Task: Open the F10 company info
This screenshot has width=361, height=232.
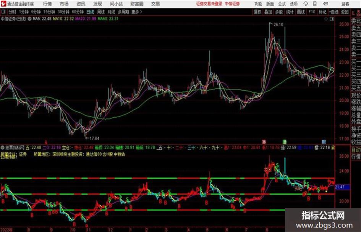Action: [x=312, y=12]
